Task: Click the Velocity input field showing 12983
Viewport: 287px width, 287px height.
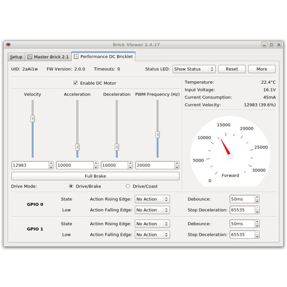Action: click(x=30, y=165)
